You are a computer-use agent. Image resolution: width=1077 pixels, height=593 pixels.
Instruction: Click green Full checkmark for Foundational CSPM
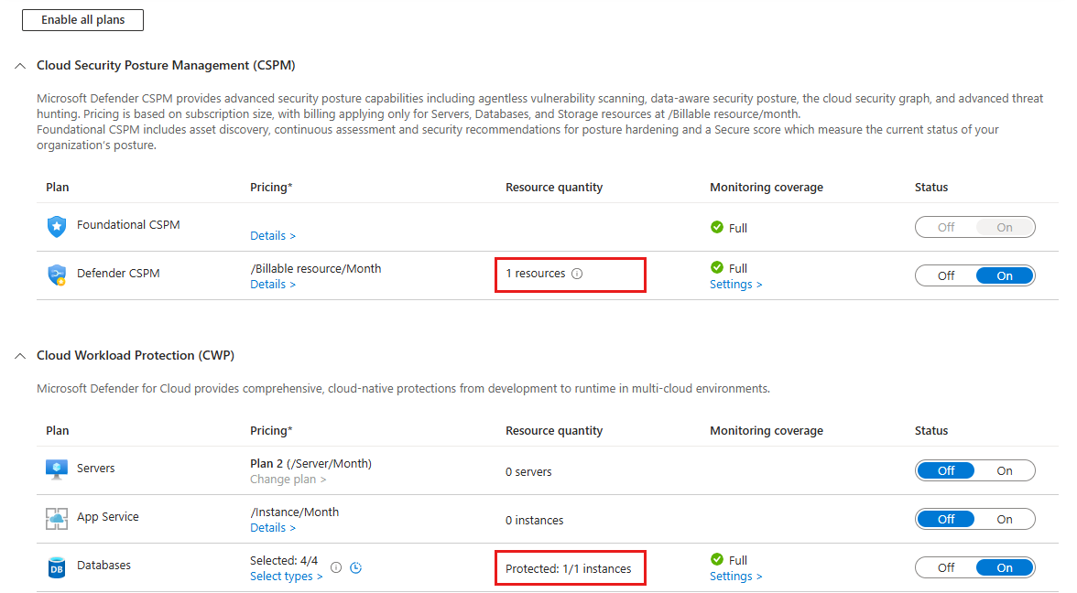[717, 227]
